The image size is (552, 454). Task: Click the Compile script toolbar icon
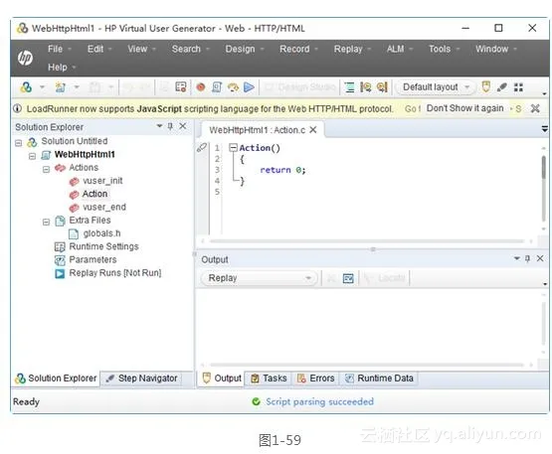[x=217, y=86]
